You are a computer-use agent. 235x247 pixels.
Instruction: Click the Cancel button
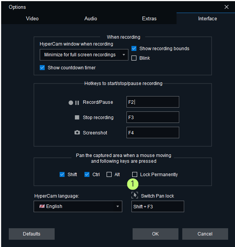click(205, 234)
